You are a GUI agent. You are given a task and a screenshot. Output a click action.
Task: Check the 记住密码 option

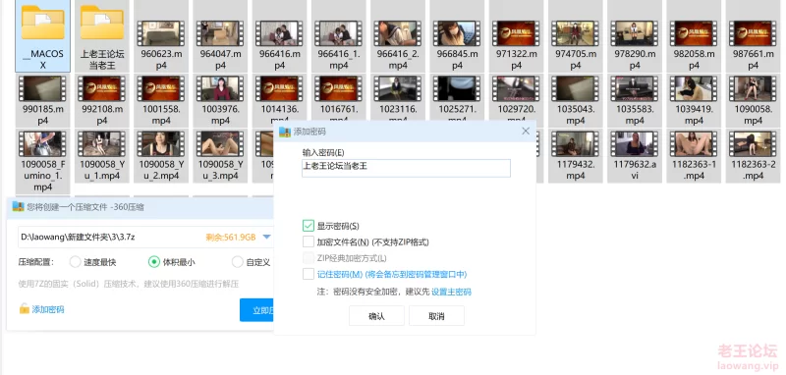(x=309, y=274)
